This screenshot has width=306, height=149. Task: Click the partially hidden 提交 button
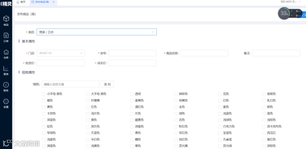click(x=303, y=15)
